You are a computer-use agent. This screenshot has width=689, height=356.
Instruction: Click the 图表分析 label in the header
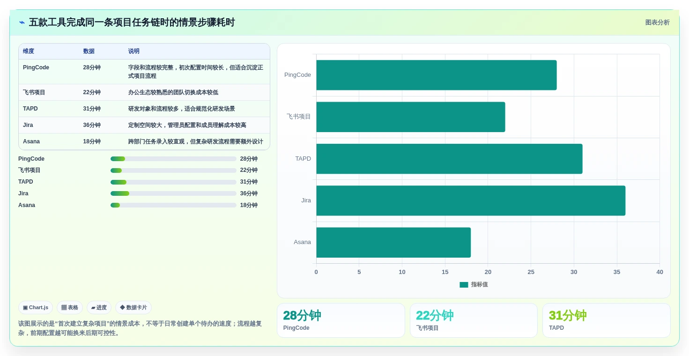coord(657,22)
